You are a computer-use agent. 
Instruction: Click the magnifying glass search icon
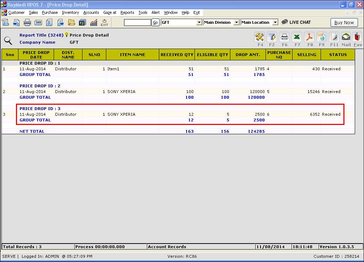coord(8,40)
